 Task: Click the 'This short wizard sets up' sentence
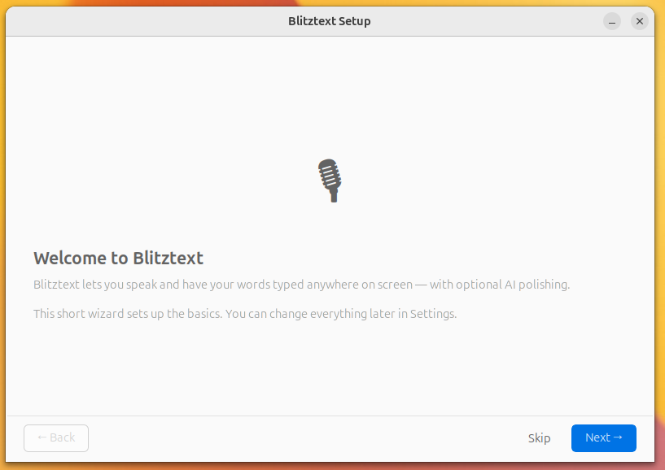click(x=245, y=314)
